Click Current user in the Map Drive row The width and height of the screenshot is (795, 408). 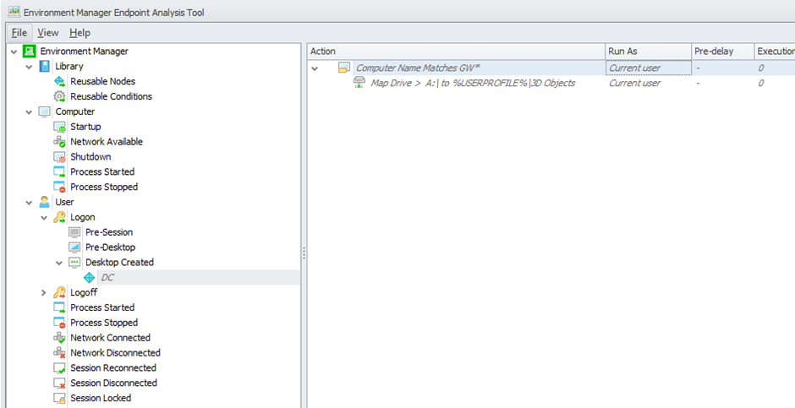tap(634, 83)
